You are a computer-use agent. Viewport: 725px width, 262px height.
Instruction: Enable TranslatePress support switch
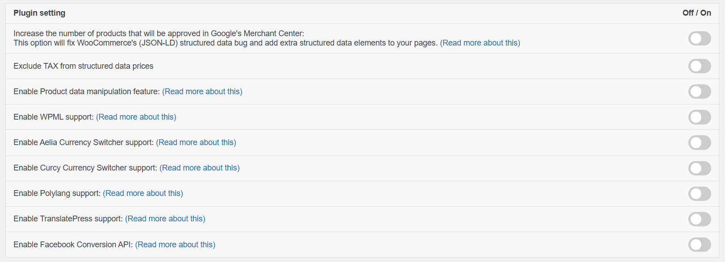[700, 219]
